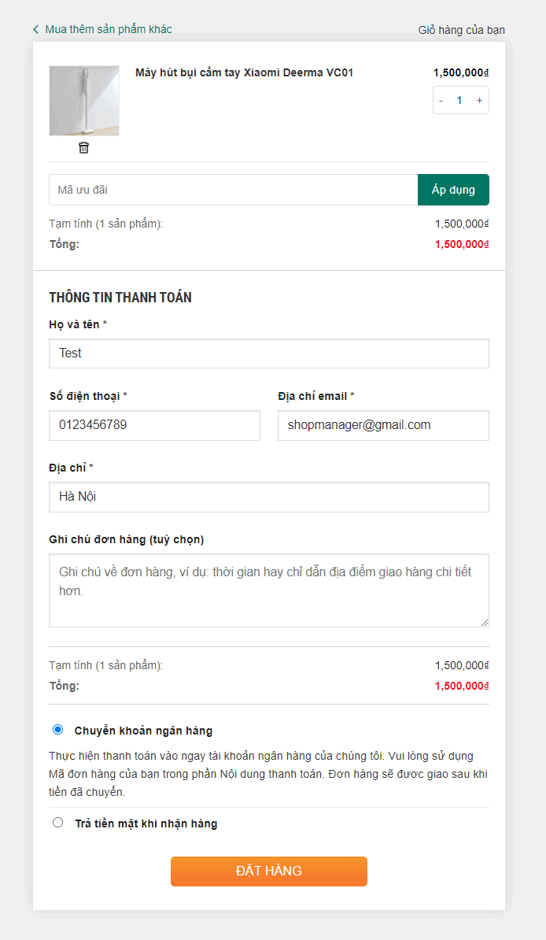
Task: Choose Trả tiền mặt khi nhận hàng payment
Action: click(x=57, y=822)
